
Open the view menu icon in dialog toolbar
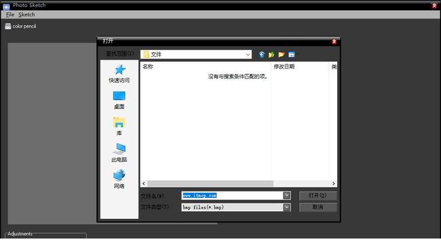click(292, 54)
